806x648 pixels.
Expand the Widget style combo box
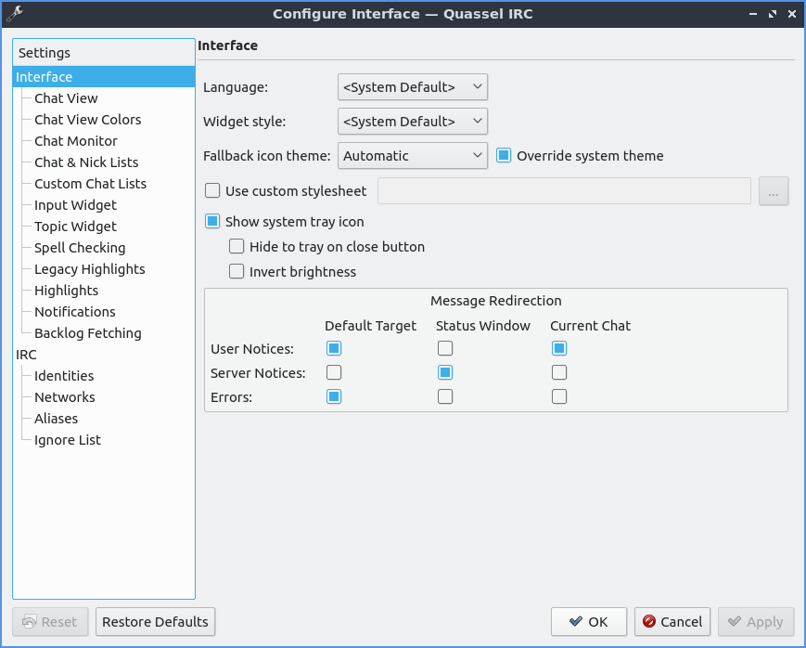click(x=412, y=122)
